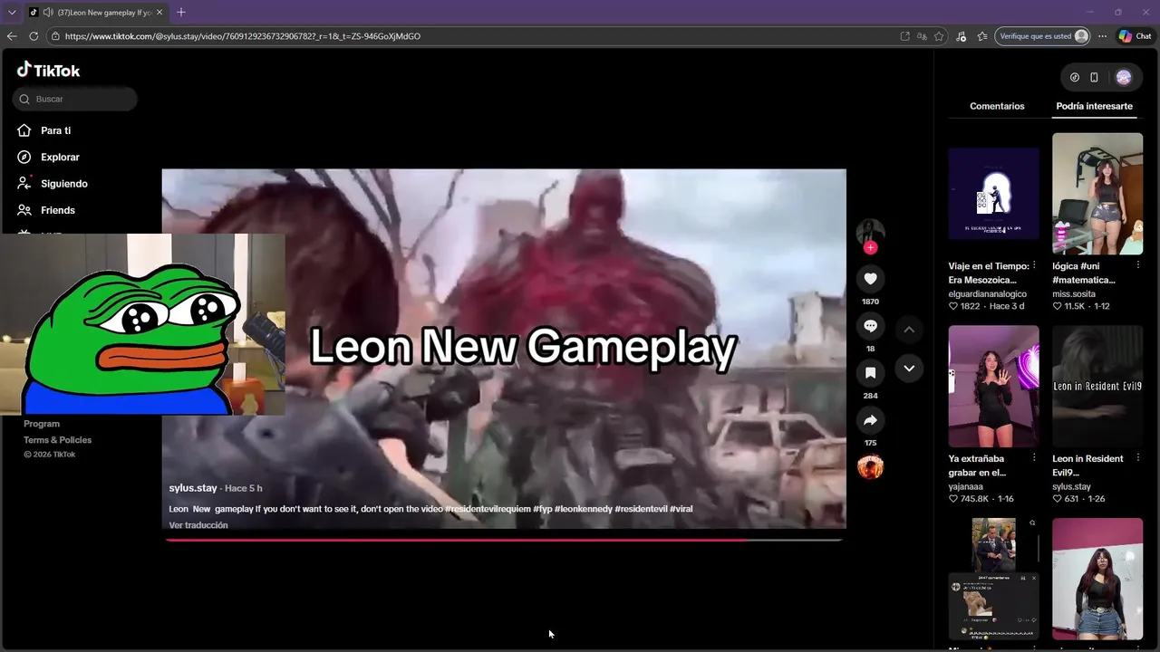1160x652 pixels.
Task: Open more options for Ya extrañaba grabar
Action: 1034,458
